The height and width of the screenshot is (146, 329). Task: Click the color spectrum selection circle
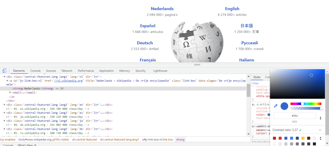[x=311, y=75]
